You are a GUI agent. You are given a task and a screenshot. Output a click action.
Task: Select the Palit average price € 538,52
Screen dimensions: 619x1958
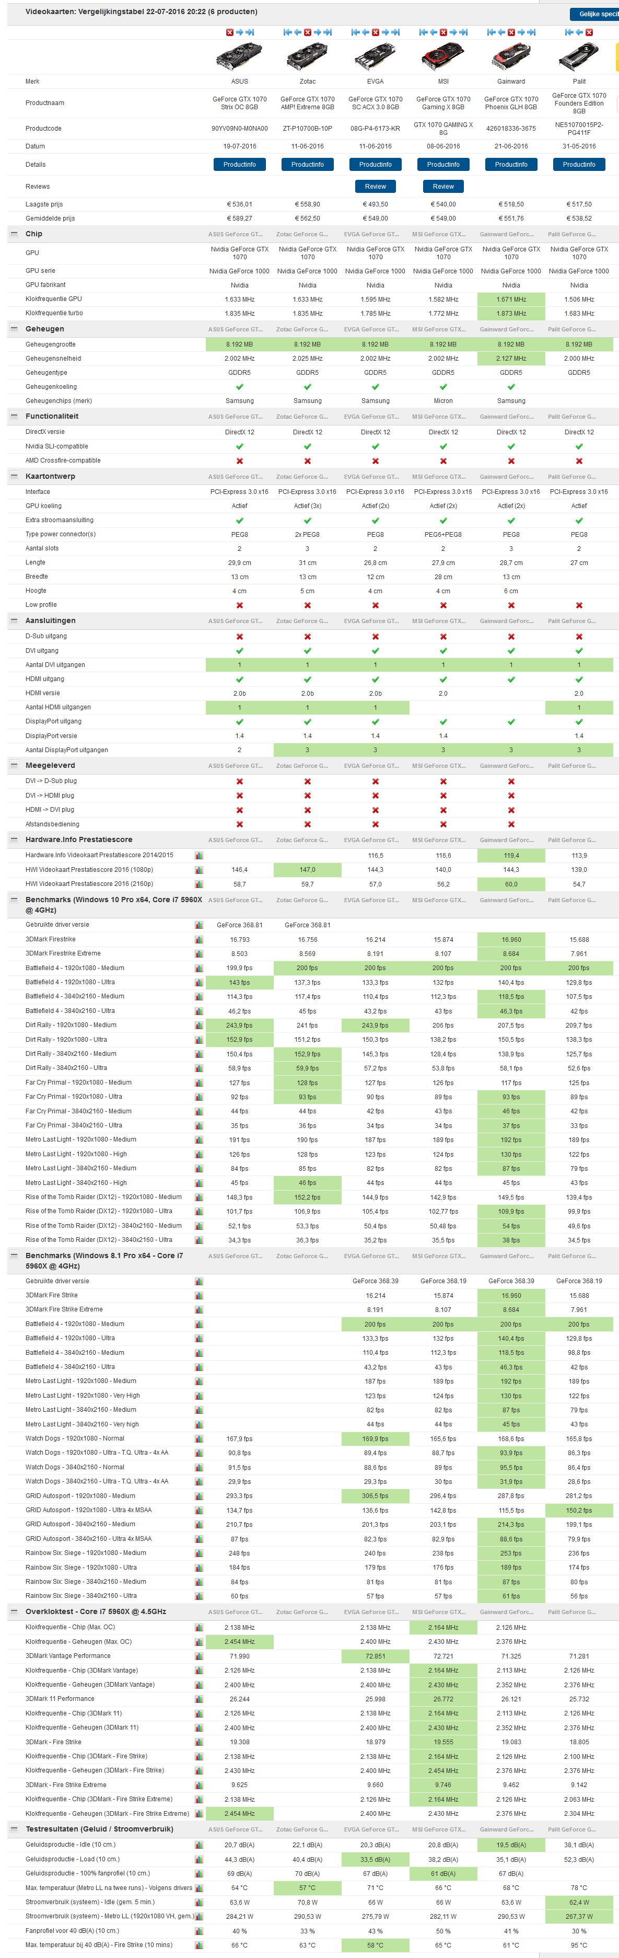pos(579,218)
